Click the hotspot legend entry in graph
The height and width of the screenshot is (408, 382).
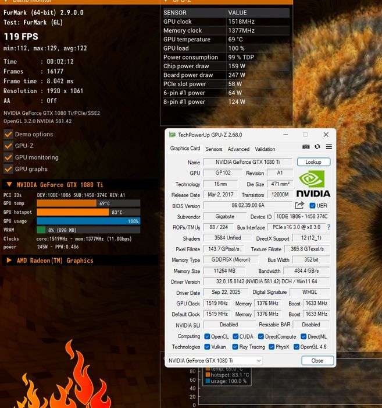pyautogui.click(x=227, y=375)
